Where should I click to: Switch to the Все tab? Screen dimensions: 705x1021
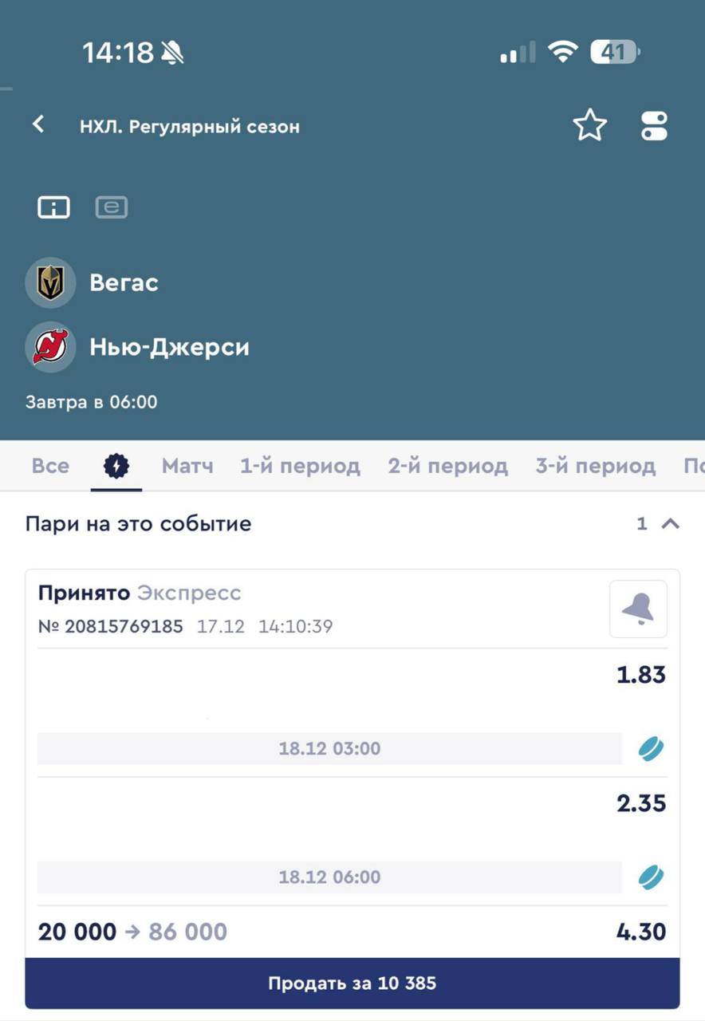click(50, 466)
